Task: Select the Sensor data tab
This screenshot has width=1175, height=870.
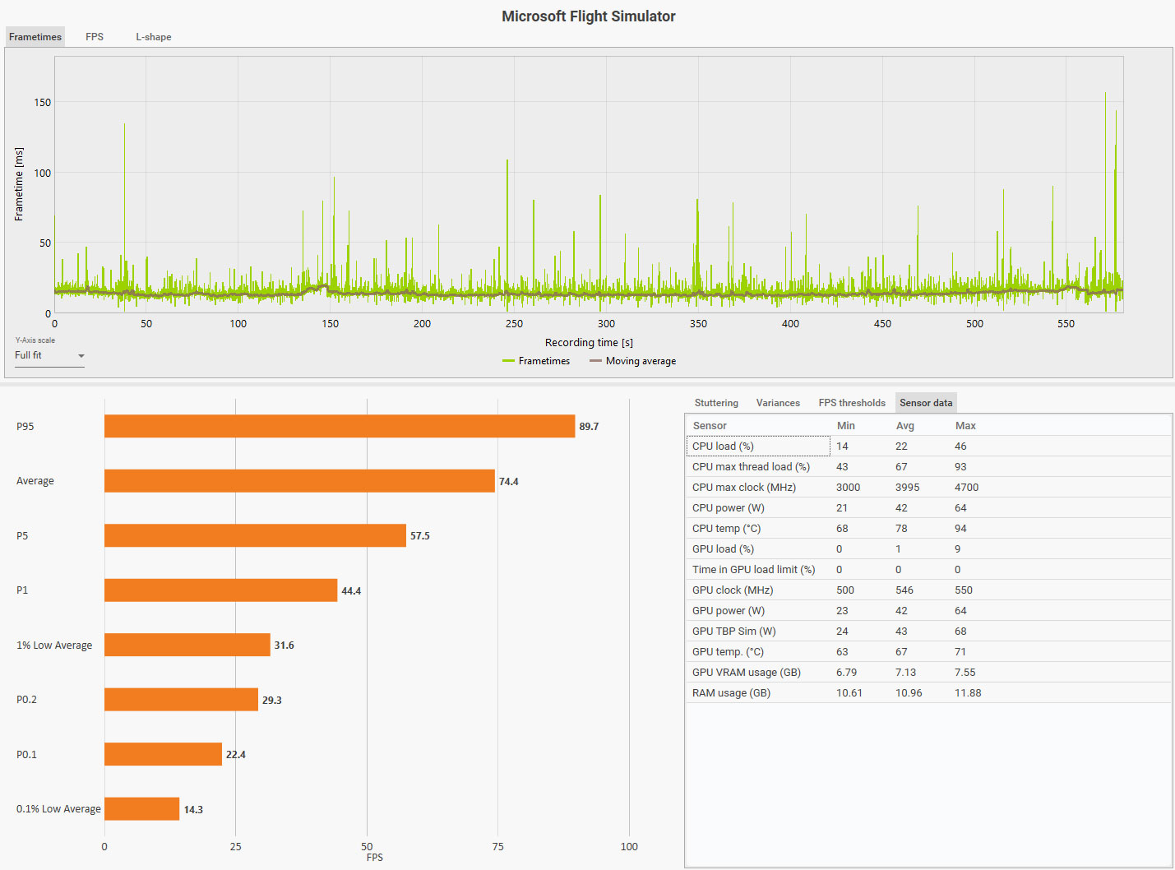Action: (x=926, y=403)
